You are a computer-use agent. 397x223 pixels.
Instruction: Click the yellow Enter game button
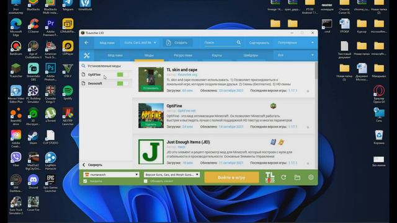click(x=231, y=177)
